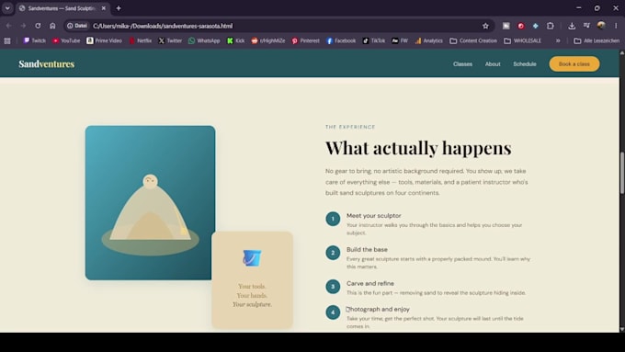
Task: Open the Chrome three-dot menu
Action: (616, 26)
